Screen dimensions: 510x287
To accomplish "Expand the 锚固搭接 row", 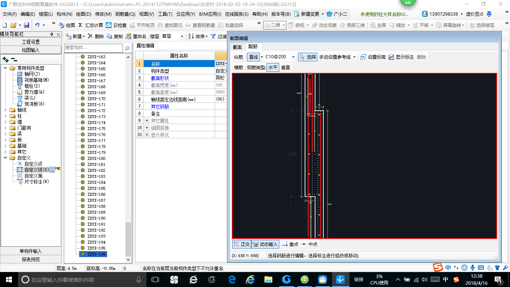I will point(147,128).
